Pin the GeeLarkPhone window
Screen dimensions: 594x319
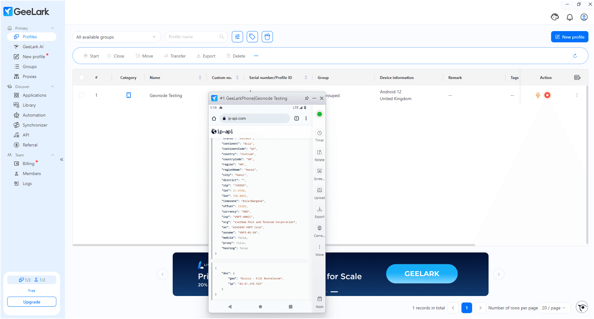[307, 98]
